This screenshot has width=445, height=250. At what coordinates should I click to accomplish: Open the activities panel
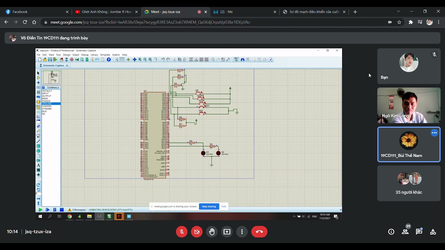pyautogui.click(x=433, y=232)
